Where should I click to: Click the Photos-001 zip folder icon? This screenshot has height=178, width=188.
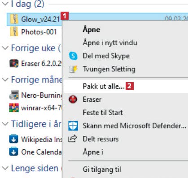pos(14,32)
